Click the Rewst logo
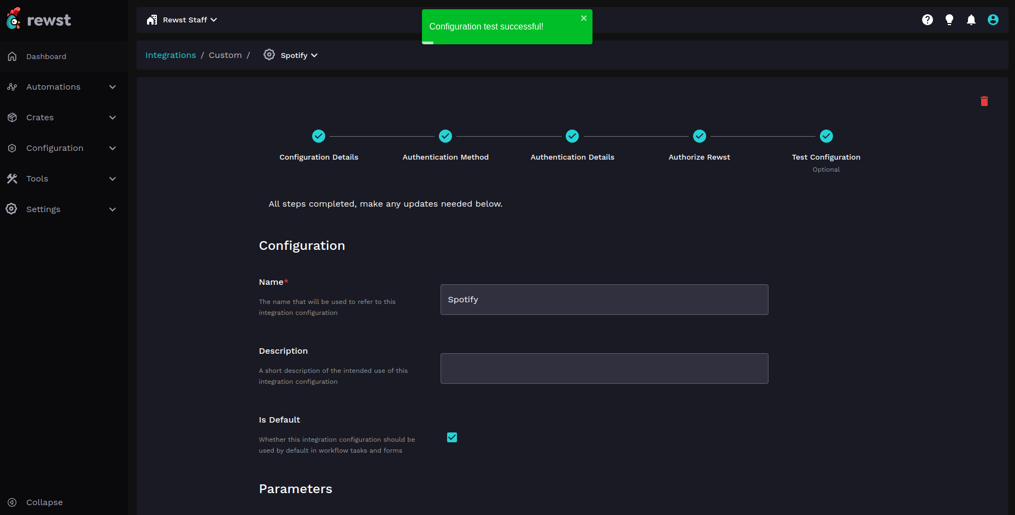Image resolution: width=1015 pixels, height=515 pixels. coord(39,20)
